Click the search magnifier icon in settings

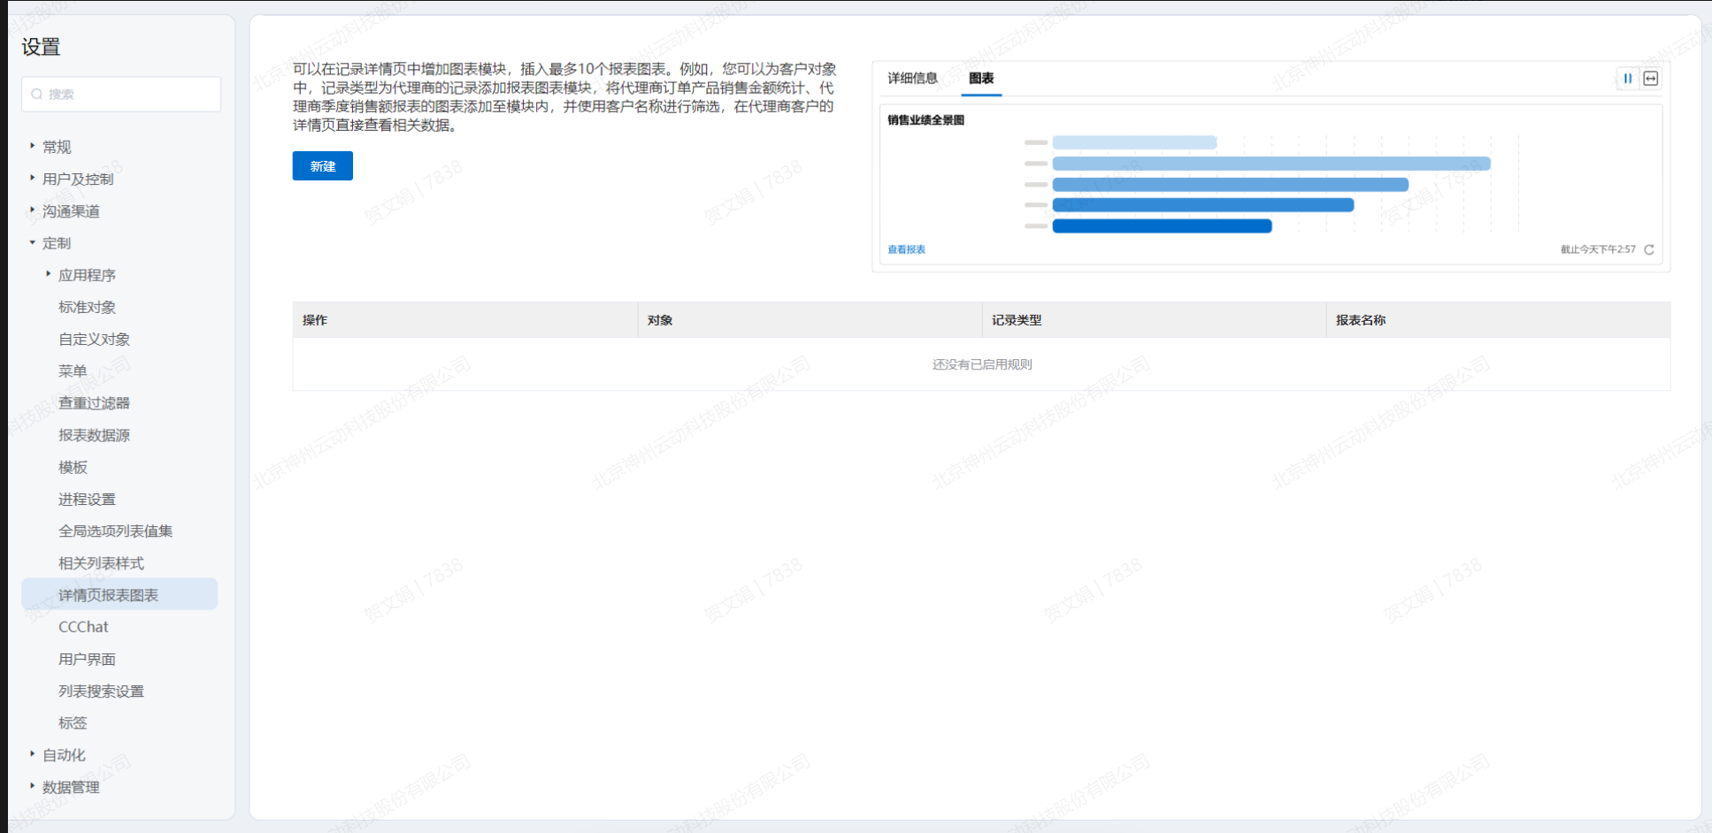tap(37, 95)
